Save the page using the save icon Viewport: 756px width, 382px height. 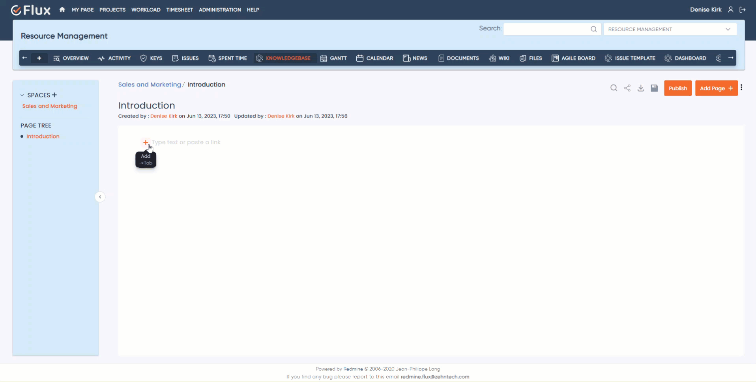click(x=654, y=88)
